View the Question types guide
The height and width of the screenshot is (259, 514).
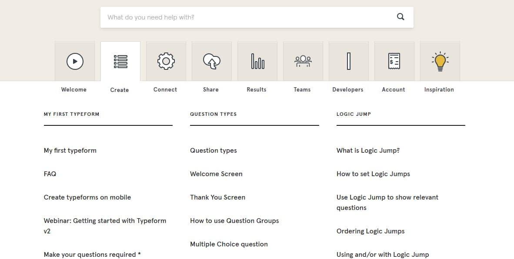(x=213, y=150)
